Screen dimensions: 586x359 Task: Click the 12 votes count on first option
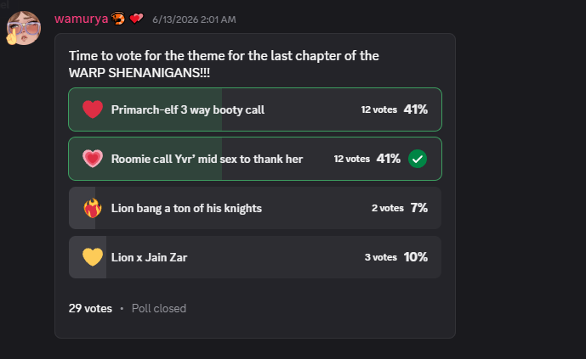(379, 109)
